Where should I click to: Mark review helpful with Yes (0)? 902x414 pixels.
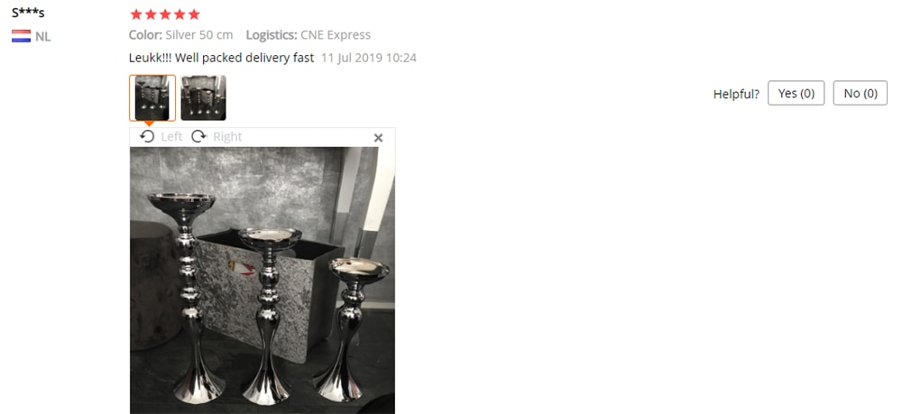coord(796,93)
